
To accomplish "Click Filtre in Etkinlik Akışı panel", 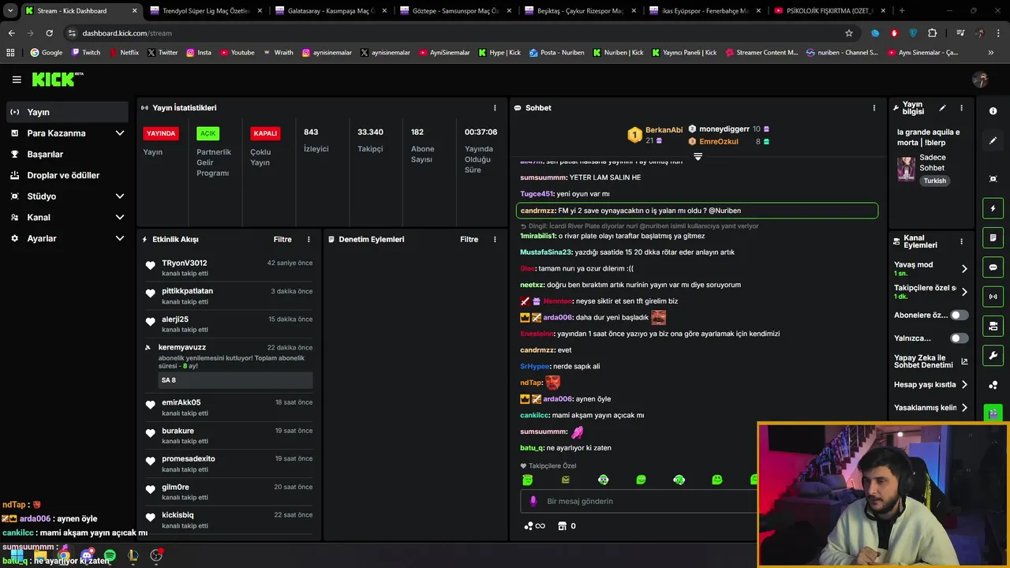I will point(282,239).
